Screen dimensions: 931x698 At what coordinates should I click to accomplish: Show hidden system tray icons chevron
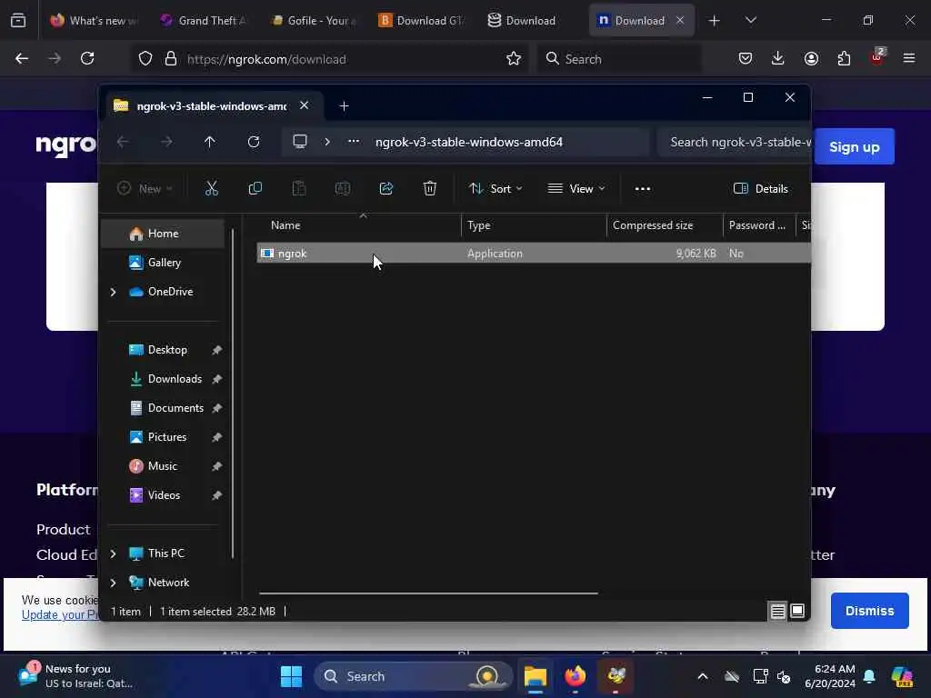(703, 676)
